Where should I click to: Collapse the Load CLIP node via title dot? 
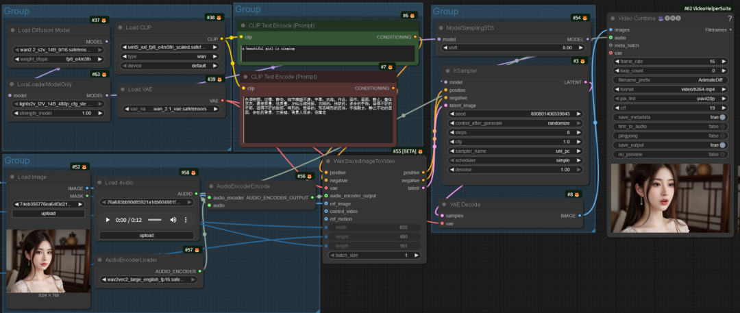(120, 27)
